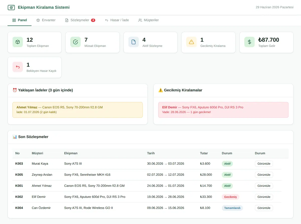The height and width of the screenshot is (224, 301).
Task: Click the Aktif badge in Zeynep Arslan's row
Action: tap(227, 175)
